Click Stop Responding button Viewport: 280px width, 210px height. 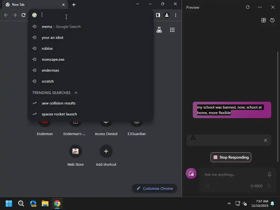point(231,157)
